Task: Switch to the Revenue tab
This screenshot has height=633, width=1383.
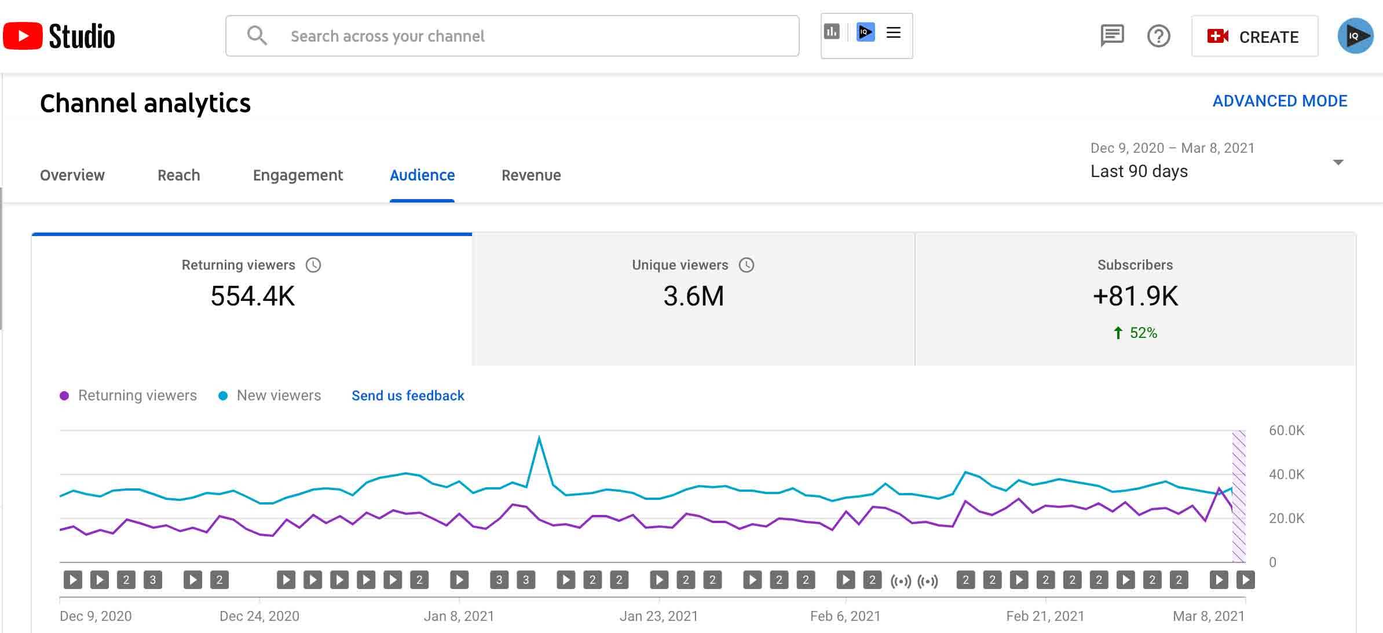Action: 531,175
